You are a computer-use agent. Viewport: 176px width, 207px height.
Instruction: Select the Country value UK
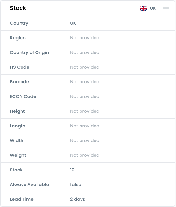click(x=73, y=23)
